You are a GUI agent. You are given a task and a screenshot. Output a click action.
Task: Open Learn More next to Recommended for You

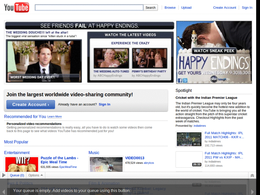(55, 117)
